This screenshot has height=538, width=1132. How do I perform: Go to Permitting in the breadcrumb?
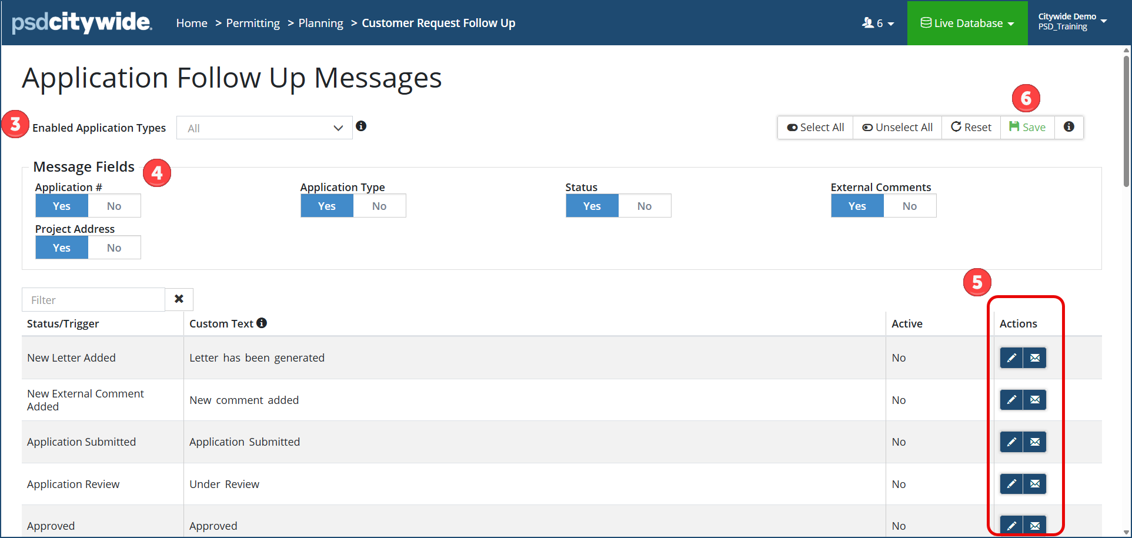pos(253,23)
